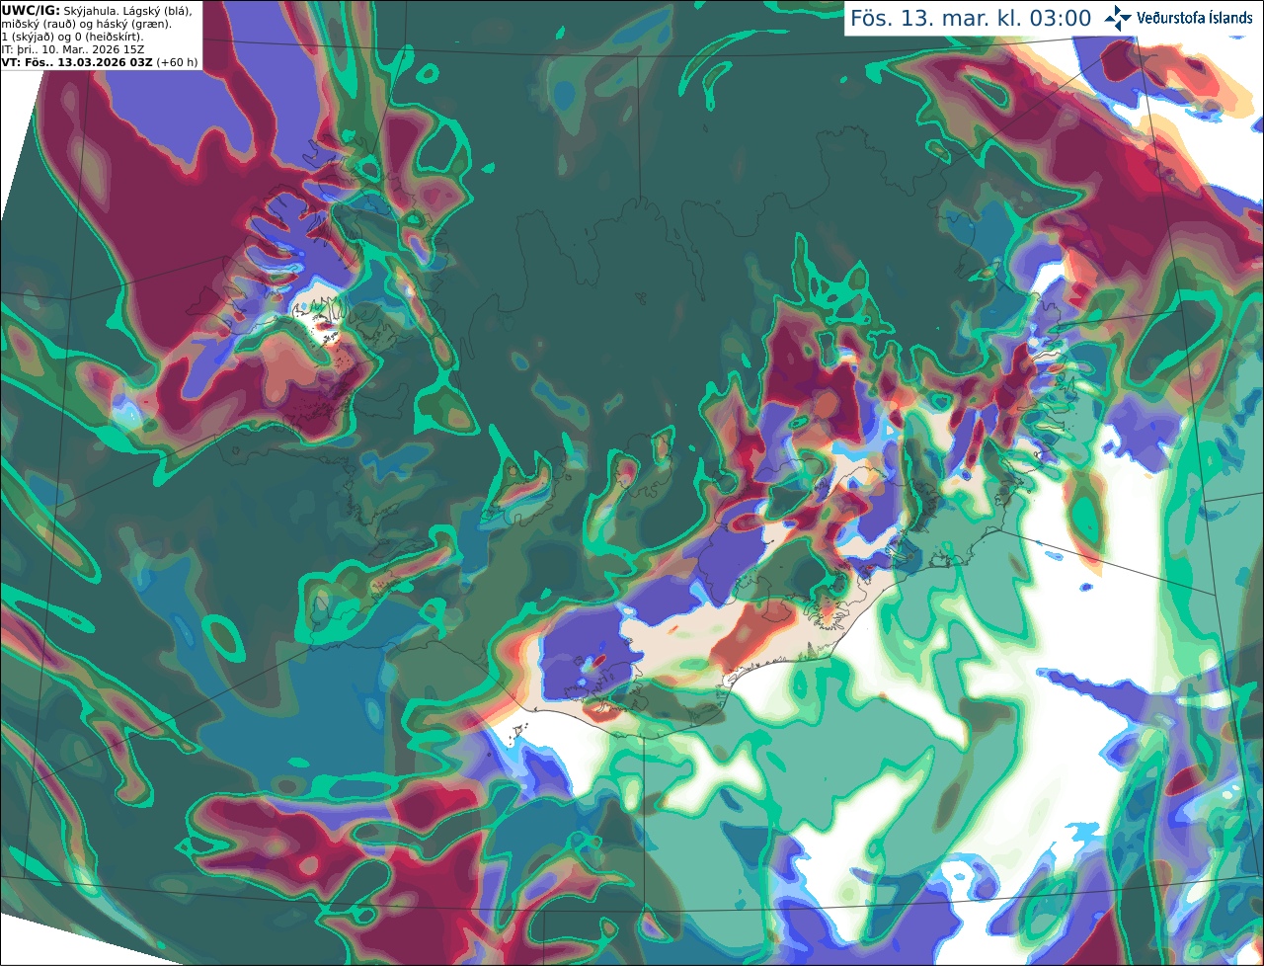This screenshot has width=1264, height=966.
Task: Click the 'miðský (rauð) og háský (græn).' line
Action: point(86,24)
